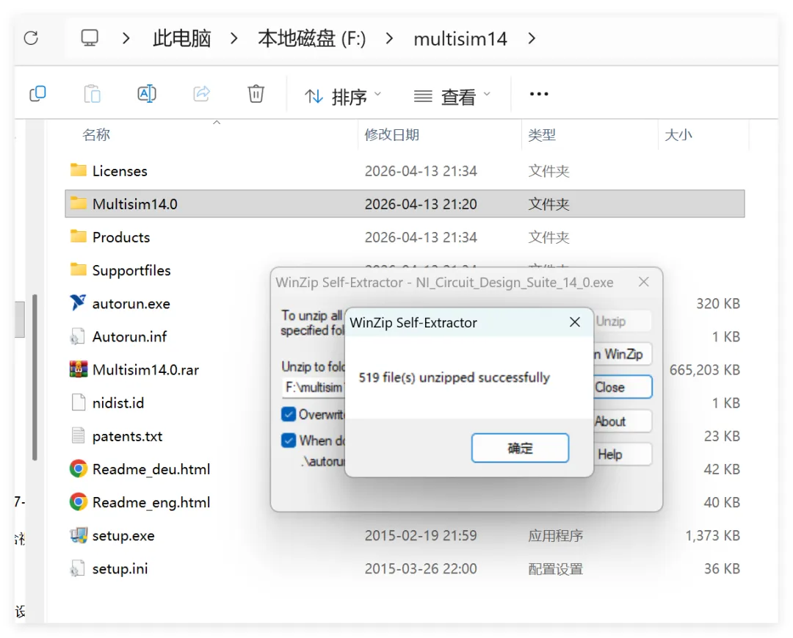Close NI_Circuit_Design_Suite extractor window
Image resolution: width=793 pixels, height=638 pixels.
[643, 282]
